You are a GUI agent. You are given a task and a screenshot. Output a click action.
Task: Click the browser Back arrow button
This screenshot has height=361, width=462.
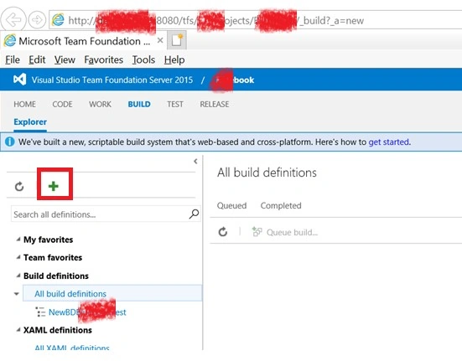pyautogui.click(x=13, y=20)
